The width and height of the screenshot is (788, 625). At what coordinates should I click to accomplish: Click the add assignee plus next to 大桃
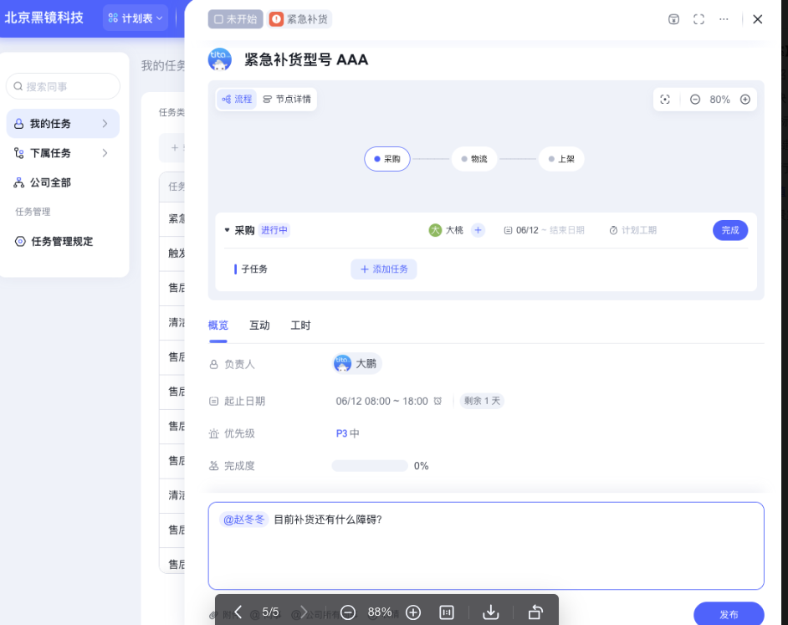click(478, 230)
